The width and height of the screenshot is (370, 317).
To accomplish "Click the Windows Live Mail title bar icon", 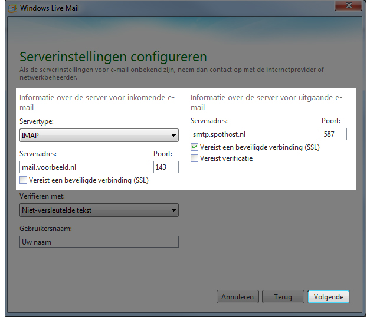I will (x=12, y=8).
